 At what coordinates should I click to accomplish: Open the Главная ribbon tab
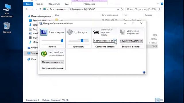click(40, 4)
